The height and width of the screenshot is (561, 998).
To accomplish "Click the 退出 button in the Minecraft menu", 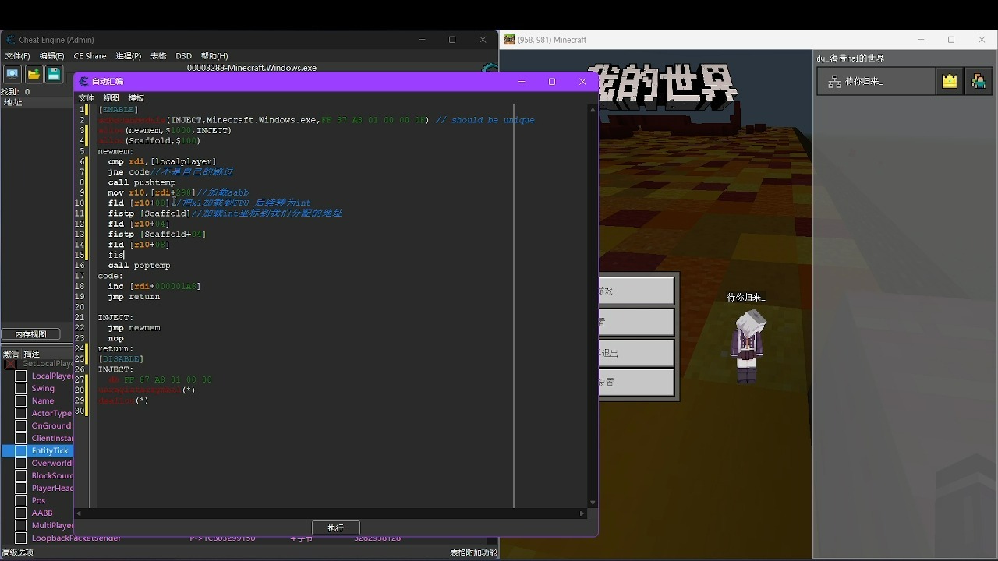I will click(x=636, y=353).
